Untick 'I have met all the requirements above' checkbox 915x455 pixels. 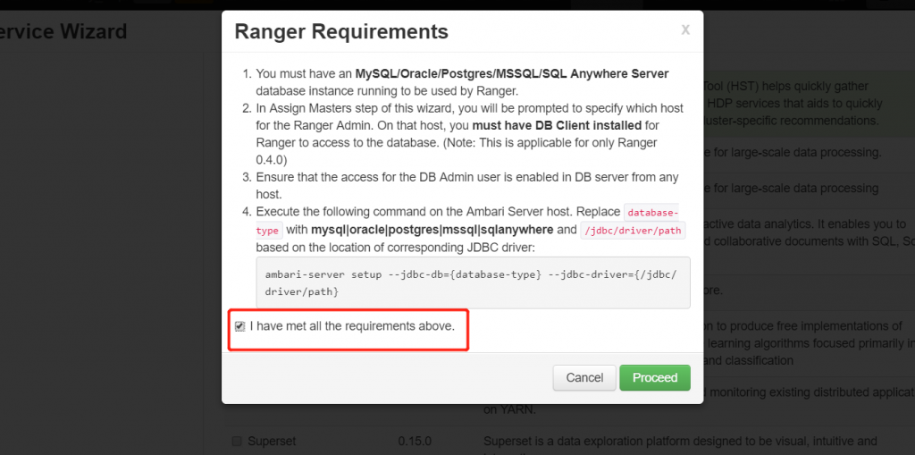[239, 326]
